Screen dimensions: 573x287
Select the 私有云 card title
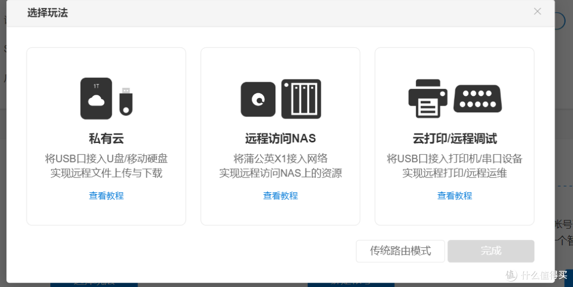pos(106,139)
